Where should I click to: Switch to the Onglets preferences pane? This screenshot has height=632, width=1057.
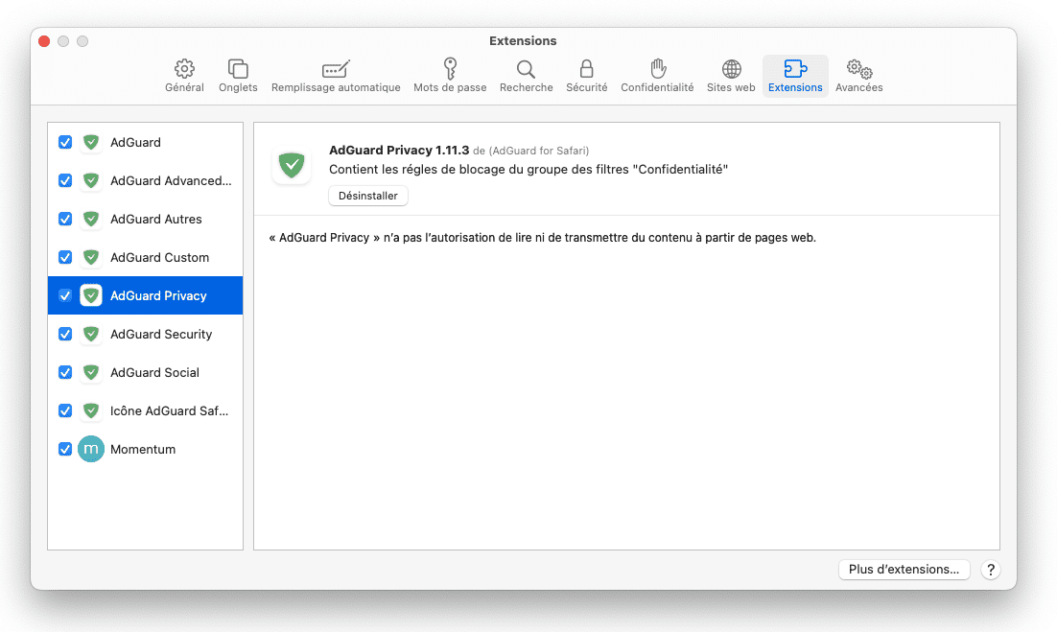coord(238,70)
